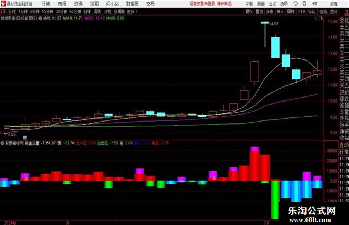Open the 问小达 menu
Screen dimensions: 349x225
(x=112, y=4)
